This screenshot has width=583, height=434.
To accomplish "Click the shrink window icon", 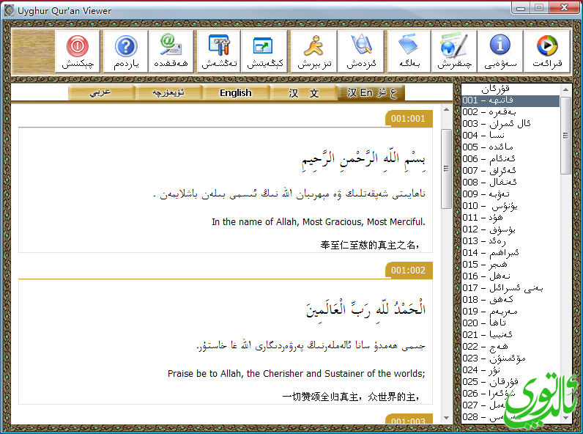I will click(264, 51).
